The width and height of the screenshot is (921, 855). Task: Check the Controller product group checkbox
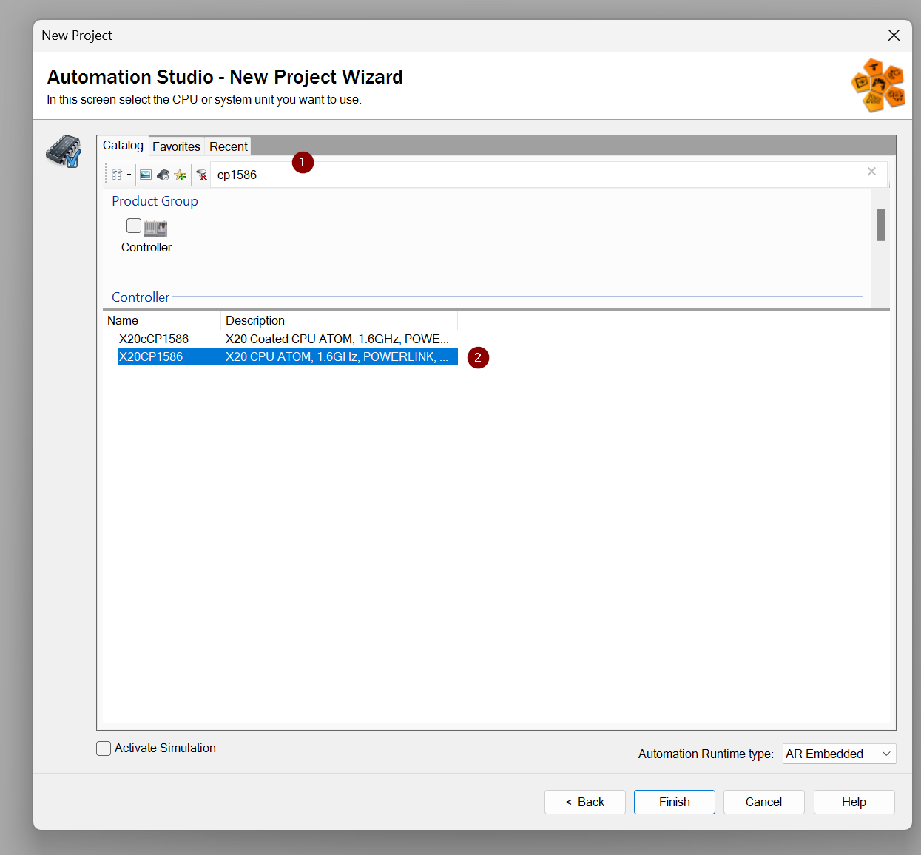coord(134,226)
